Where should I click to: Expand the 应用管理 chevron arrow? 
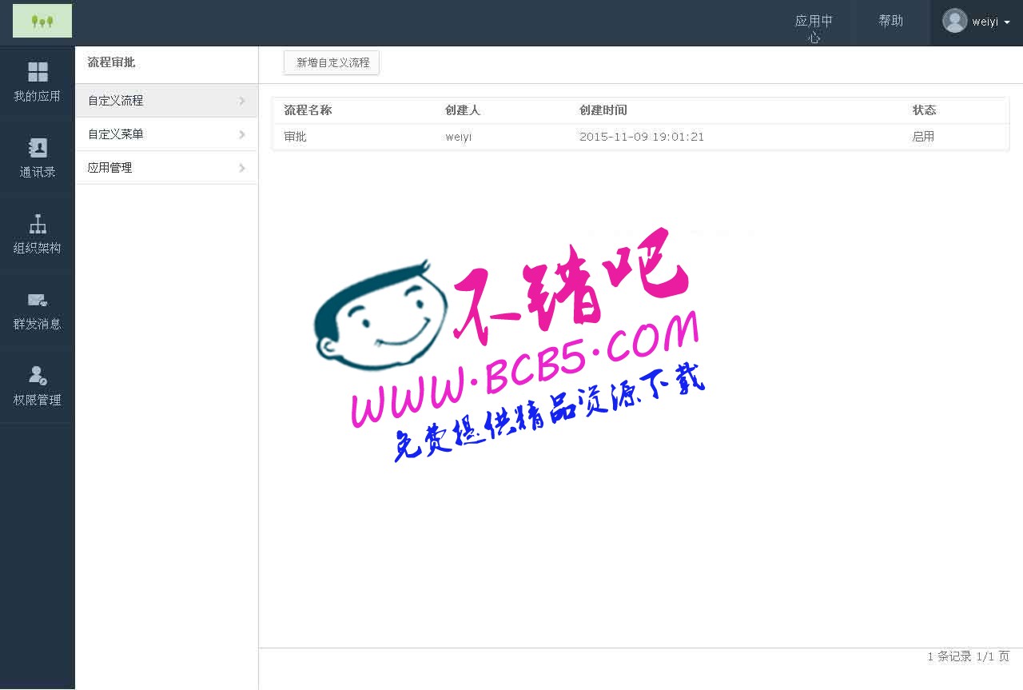[241, 168]
